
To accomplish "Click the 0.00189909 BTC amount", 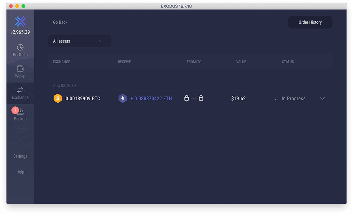I will point(83,99).
